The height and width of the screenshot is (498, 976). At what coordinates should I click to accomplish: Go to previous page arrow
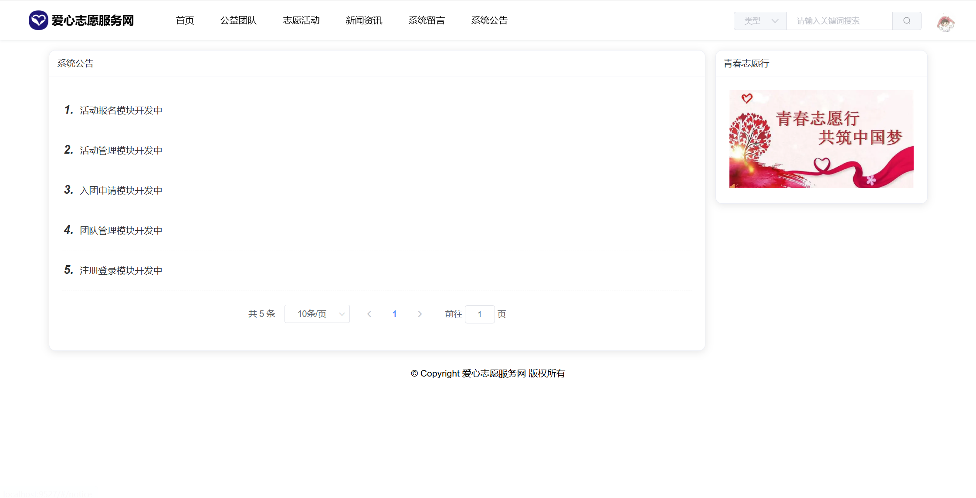(x=369, y=314)
